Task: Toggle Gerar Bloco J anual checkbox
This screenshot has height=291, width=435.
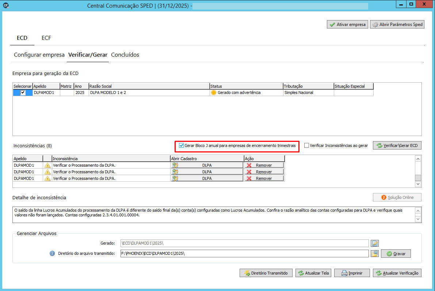Action: pos(181,145)
